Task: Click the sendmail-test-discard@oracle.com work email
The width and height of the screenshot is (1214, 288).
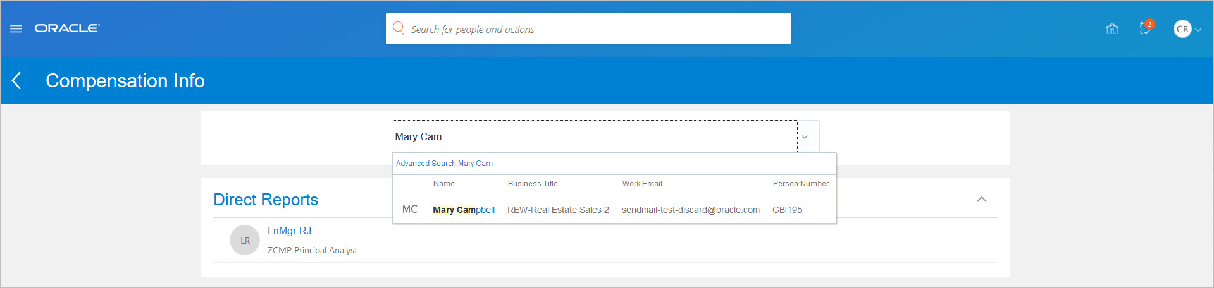Action: [690, 210]
